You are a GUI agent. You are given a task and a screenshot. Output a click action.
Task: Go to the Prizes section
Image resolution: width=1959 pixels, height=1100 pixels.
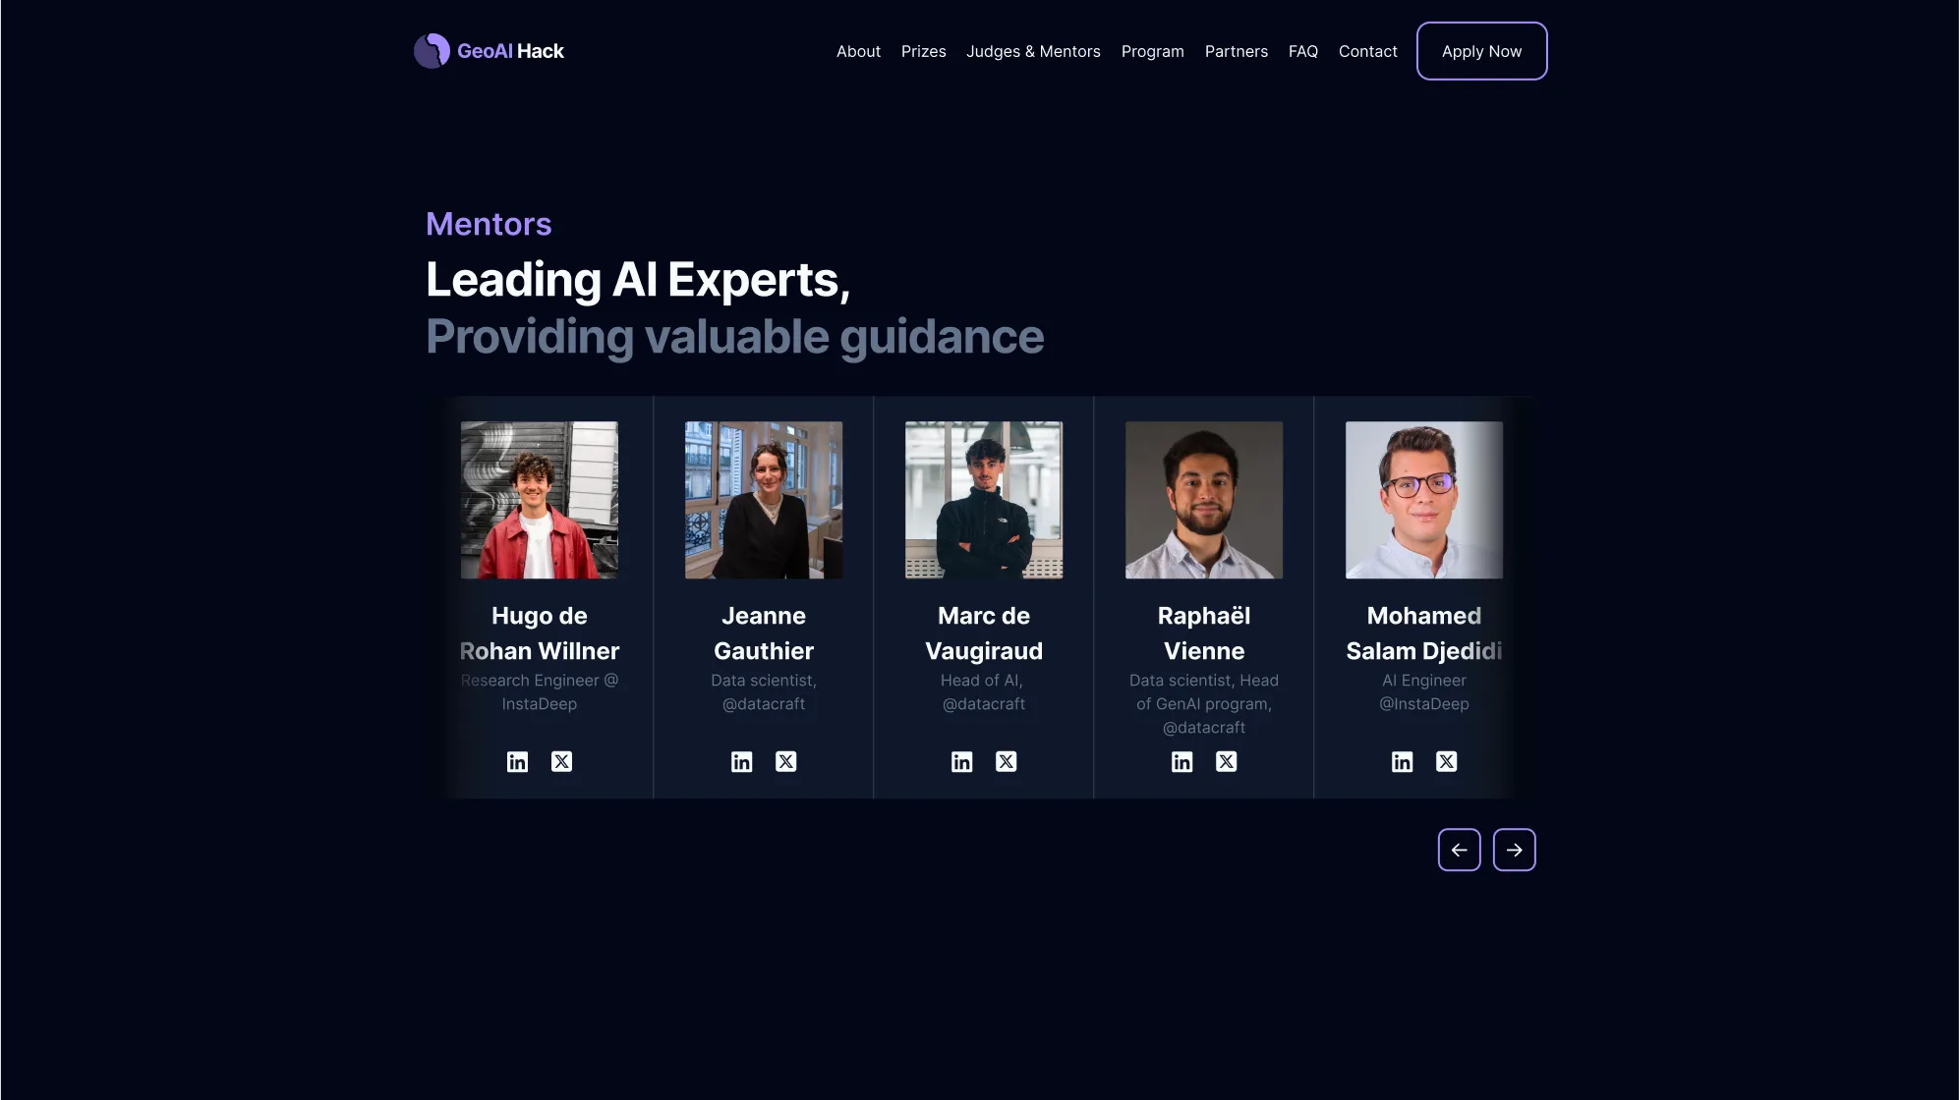[923, 51]
